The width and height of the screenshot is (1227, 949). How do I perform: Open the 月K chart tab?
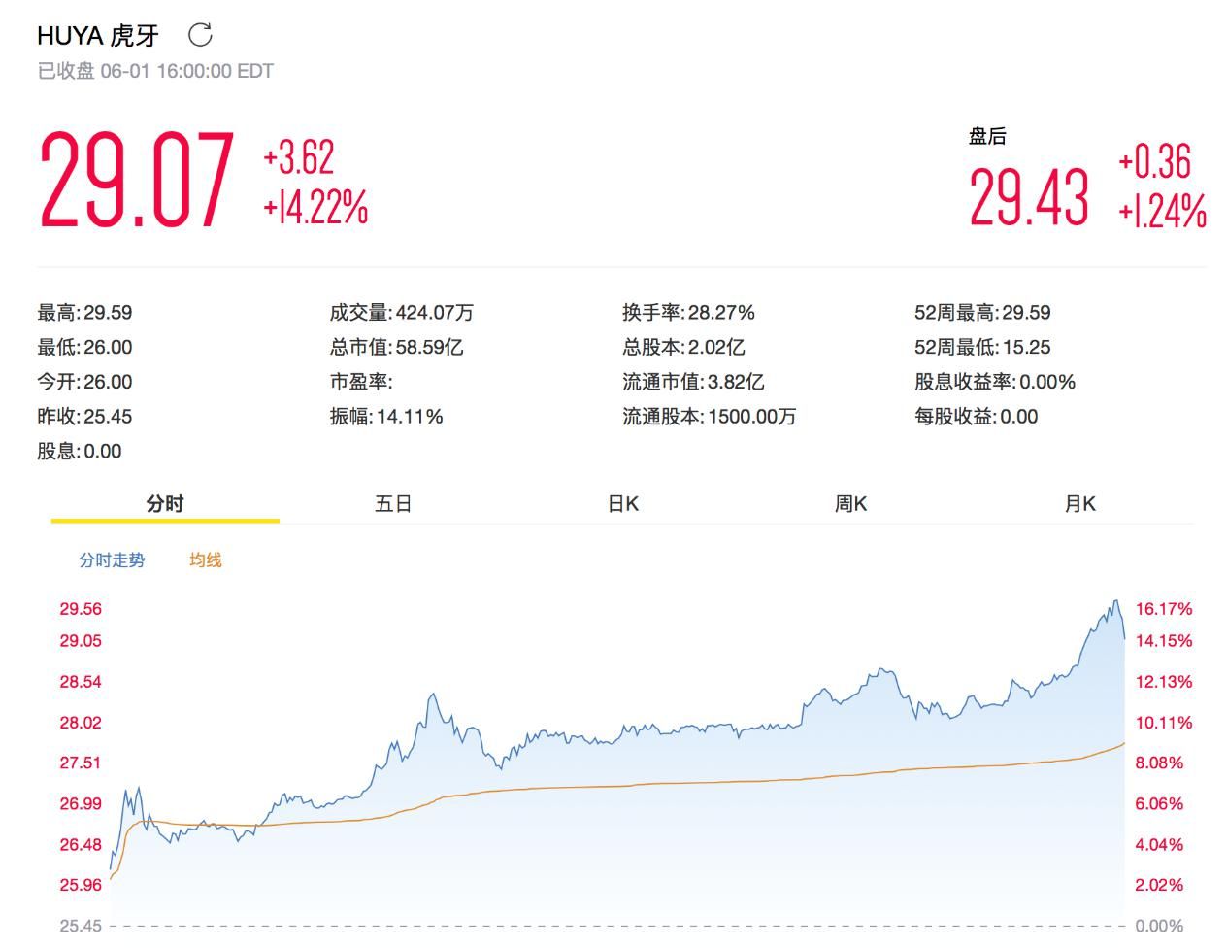(1079, 503)
